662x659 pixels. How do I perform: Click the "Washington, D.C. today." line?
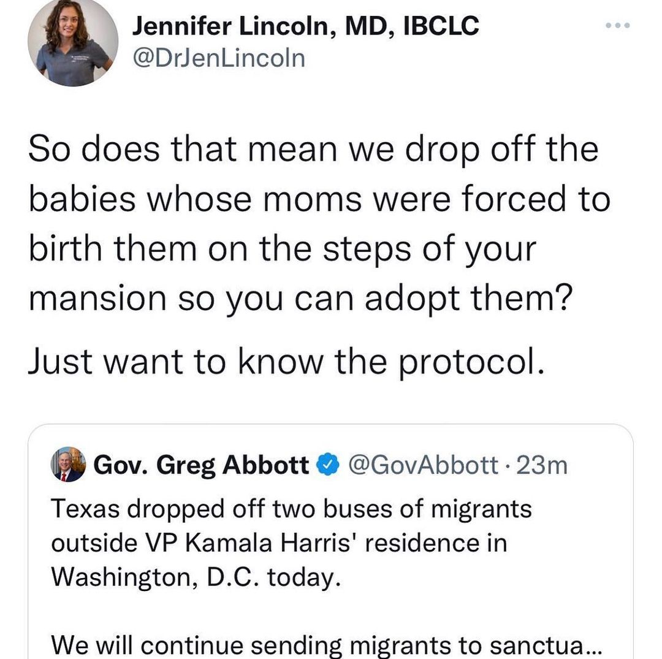[x=195, y=576]
